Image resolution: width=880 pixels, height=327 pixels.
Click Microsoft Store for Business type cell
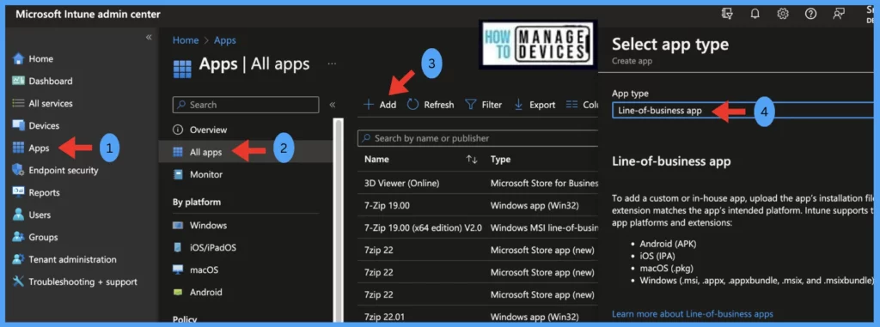tap(544, 183)
